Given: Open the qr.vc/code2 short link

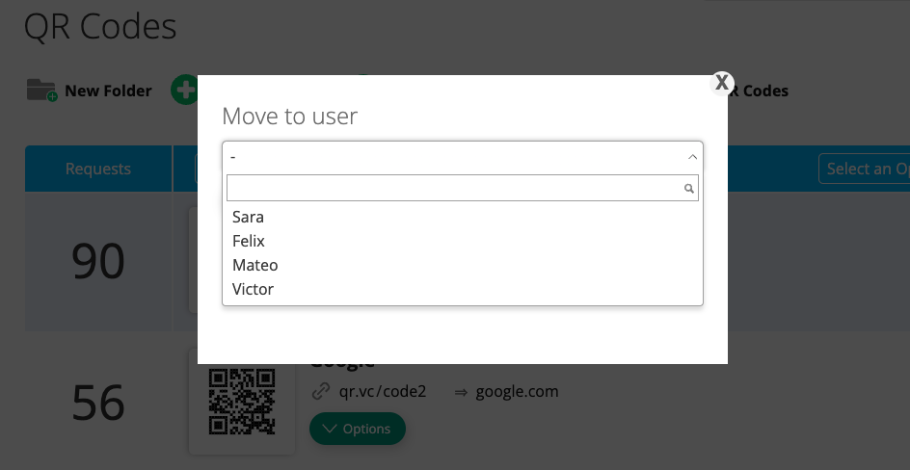Looking at the screenshot, I should (383, 392).
